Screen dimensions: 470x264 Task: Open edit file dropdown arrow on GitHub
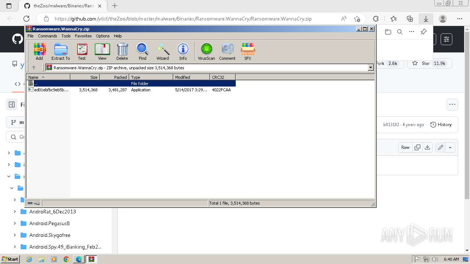click(x=450, y=147)
